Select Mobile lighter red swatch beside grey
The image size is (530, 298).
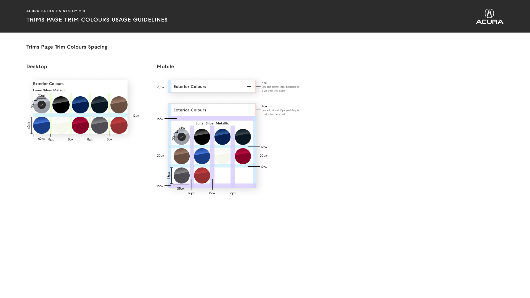coord(202,175)
